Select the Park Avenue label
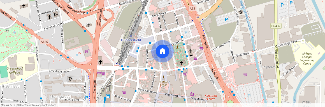This screenshot has width=325, height=107. [x=37, y=53]
